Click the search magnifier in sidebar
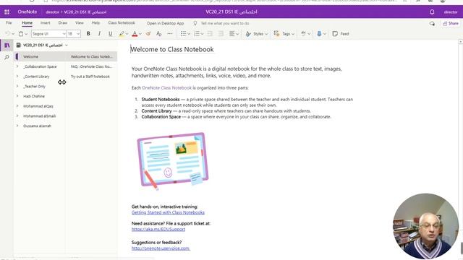463x260 pixels. tap(7, 57)
